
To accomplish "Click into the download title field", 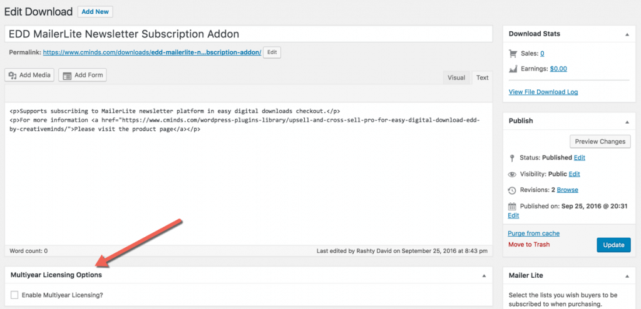I will [x=249, y=34].
